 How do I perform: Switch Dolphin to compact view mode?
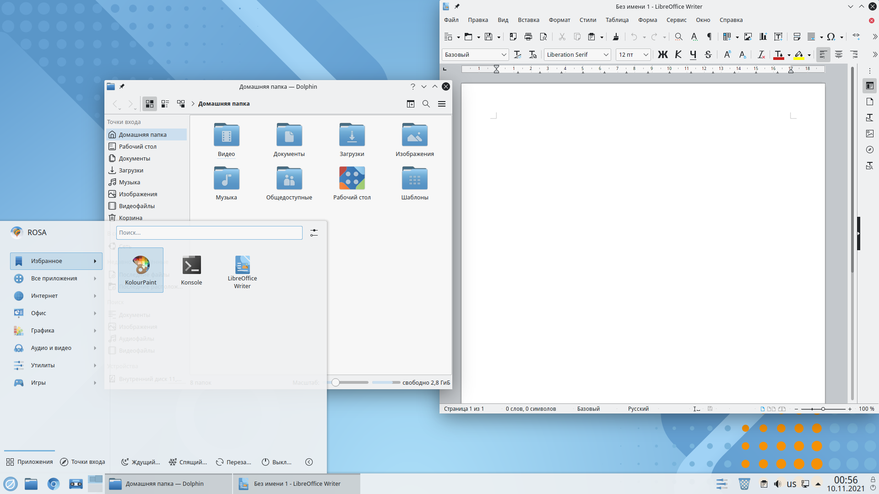coord(165,104)
